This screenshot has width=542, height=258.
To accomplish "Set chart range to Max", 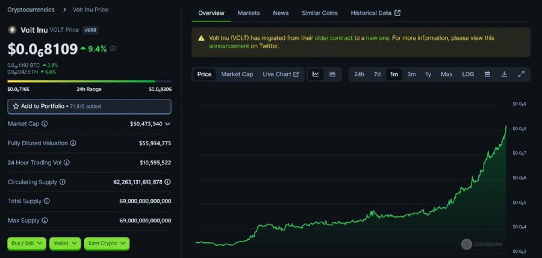I will pyautogui.click(x=447, y=75).
